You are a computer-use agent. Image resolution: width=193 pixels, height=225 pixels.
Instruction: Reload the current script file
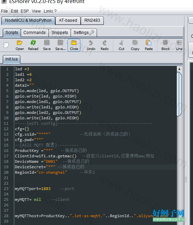coord(33,45)
